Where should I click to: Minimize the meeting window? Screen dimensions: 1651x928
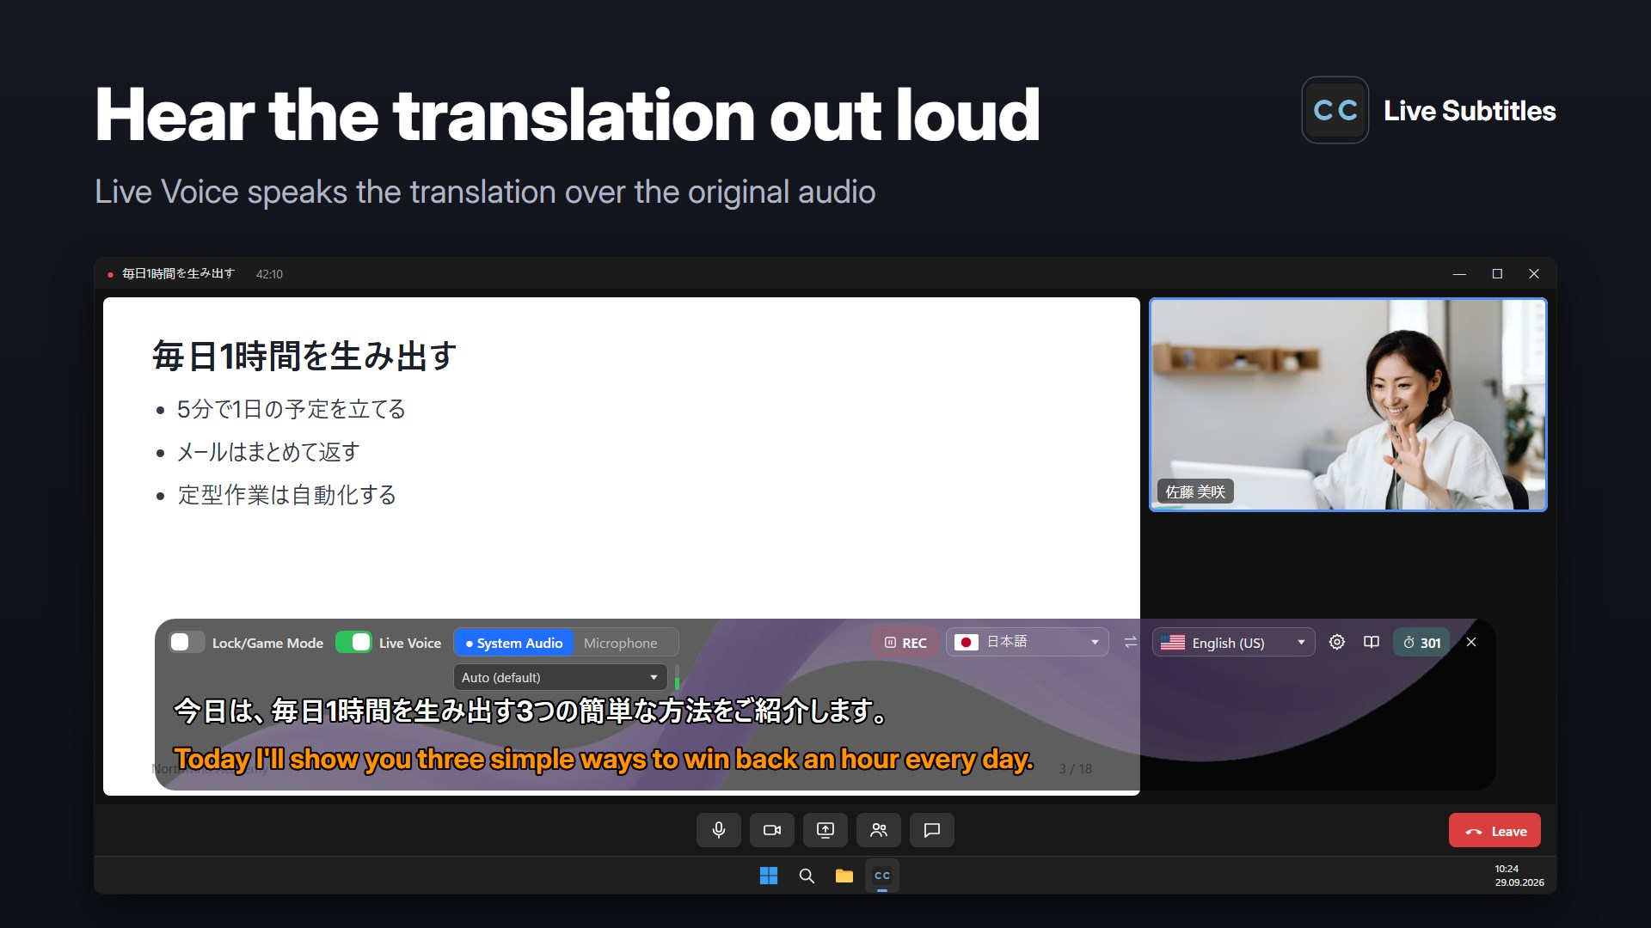point(1459,273)
